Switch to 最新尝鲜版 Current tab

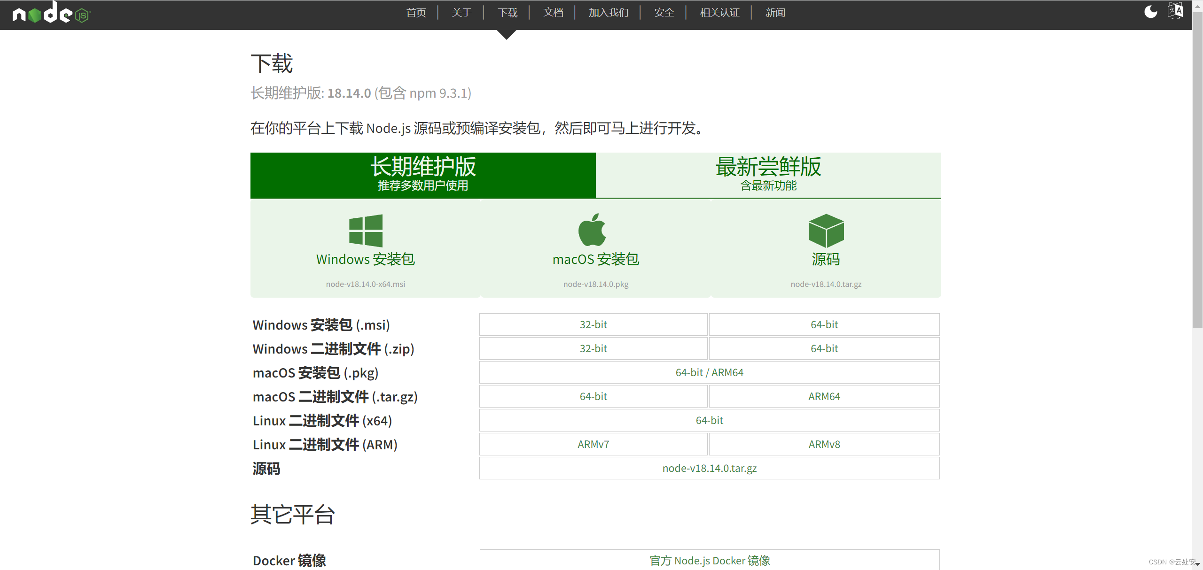pos(768,175)
